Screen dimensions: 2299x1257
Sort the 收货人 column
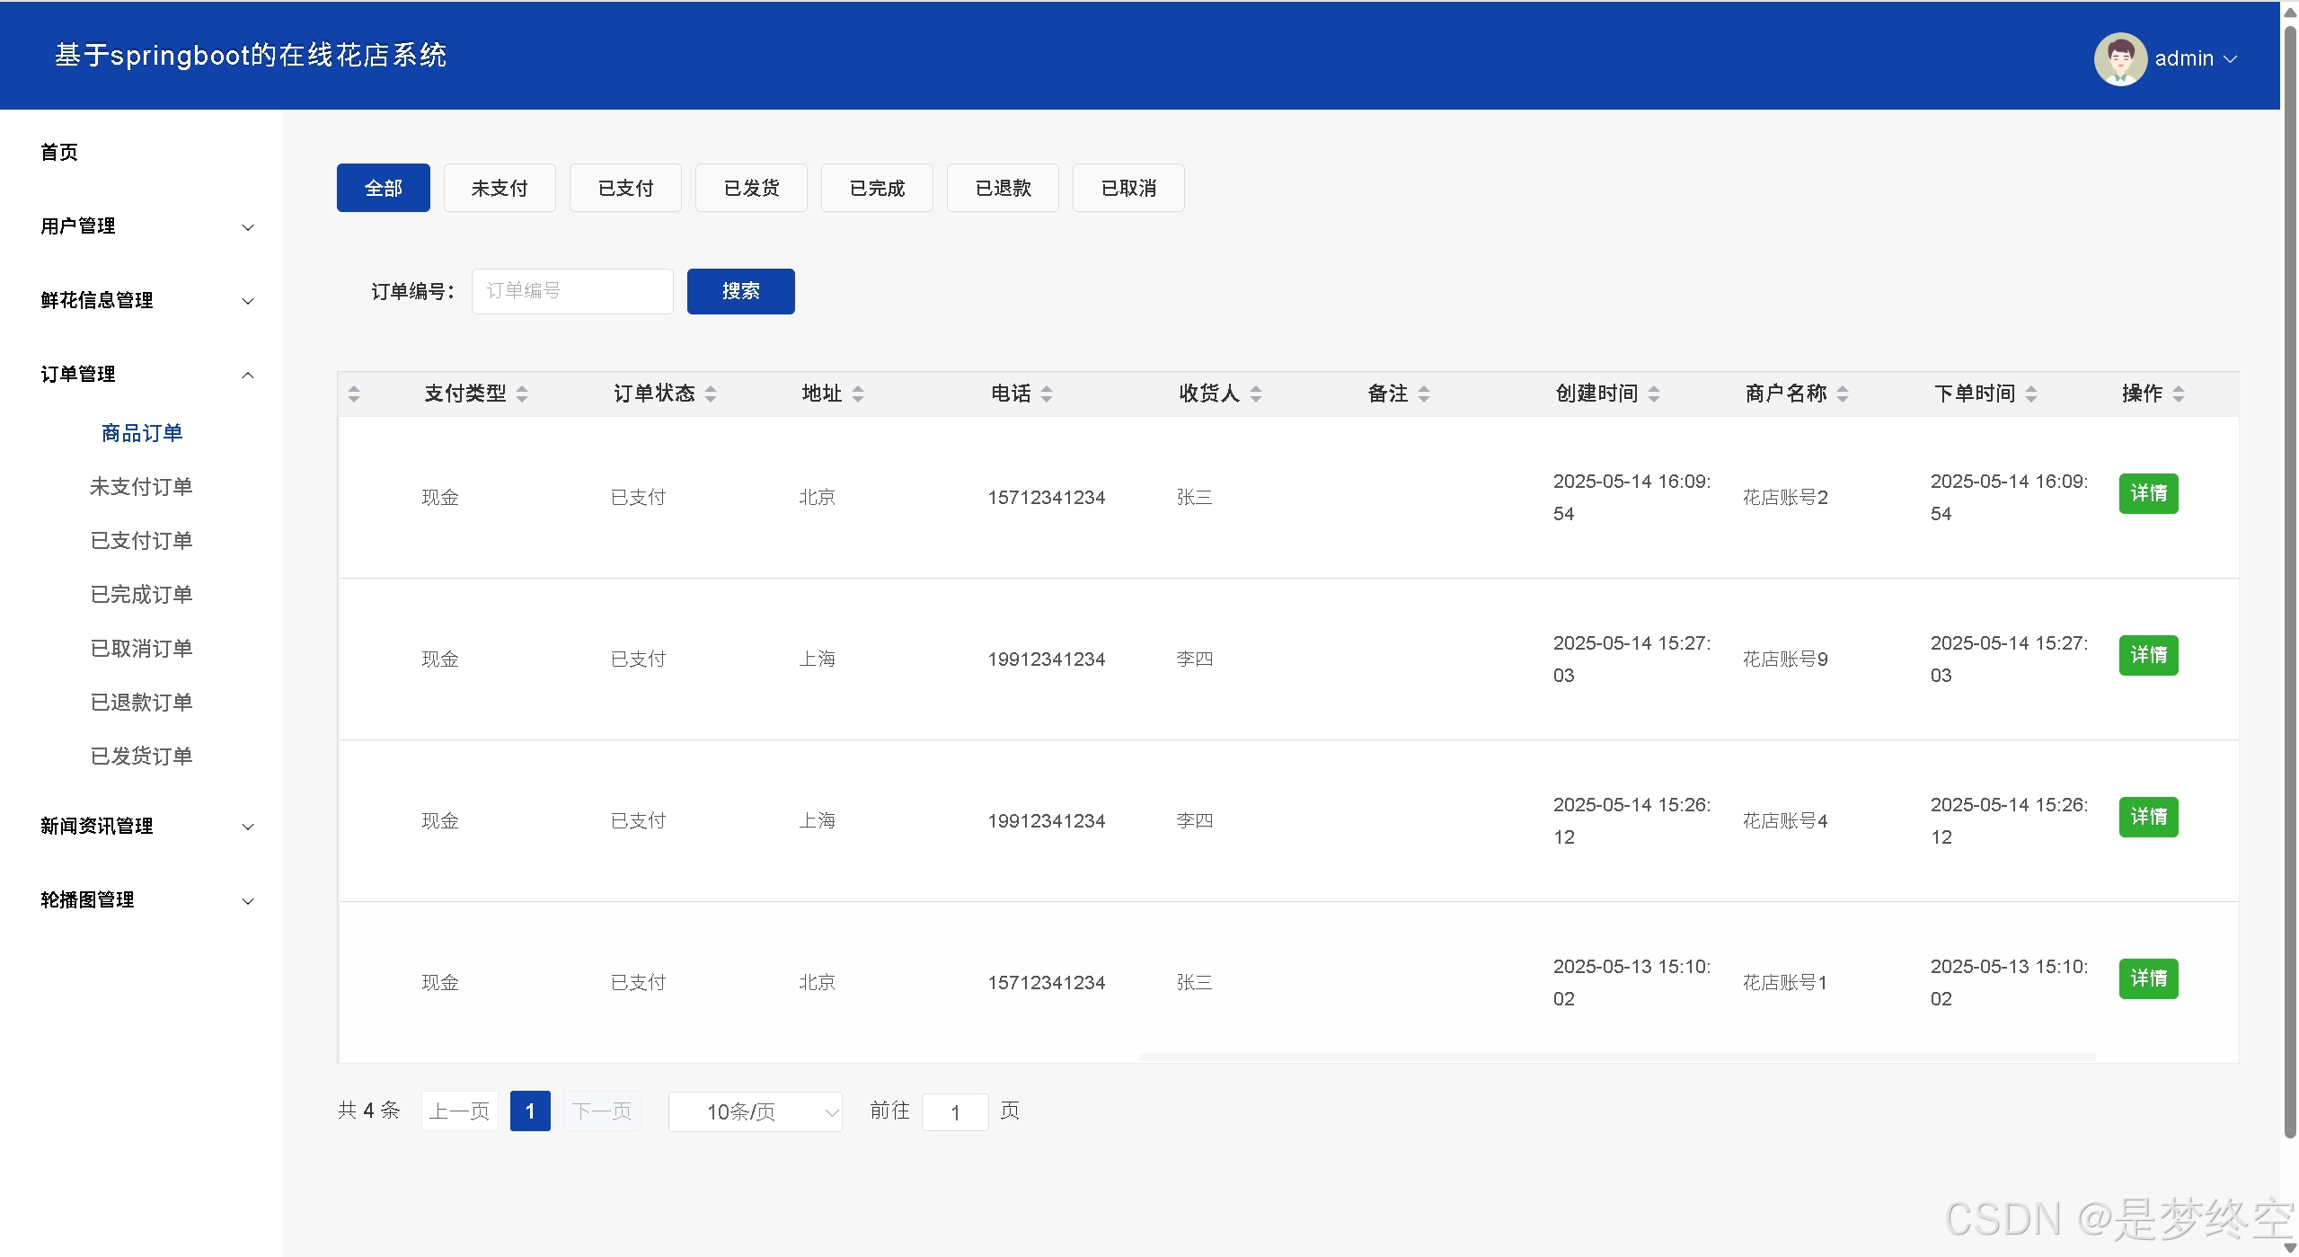pyautogui.click(x=1255, y=393)
